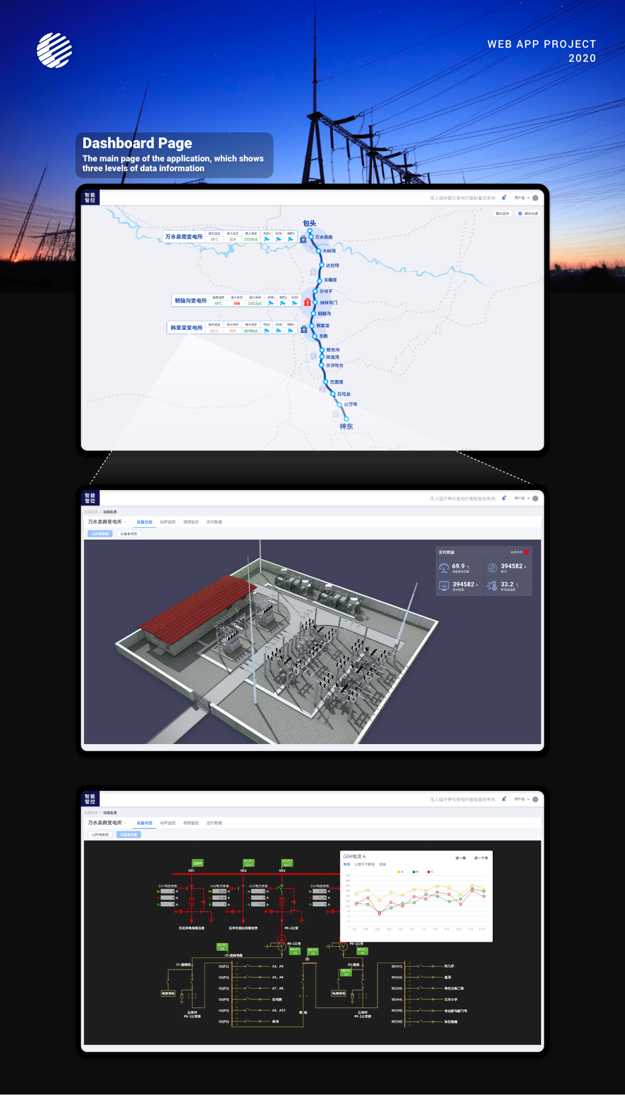
Task: Expand 万水泉南变电所 station selector in single-line view
Action: [x=107, y=823]
